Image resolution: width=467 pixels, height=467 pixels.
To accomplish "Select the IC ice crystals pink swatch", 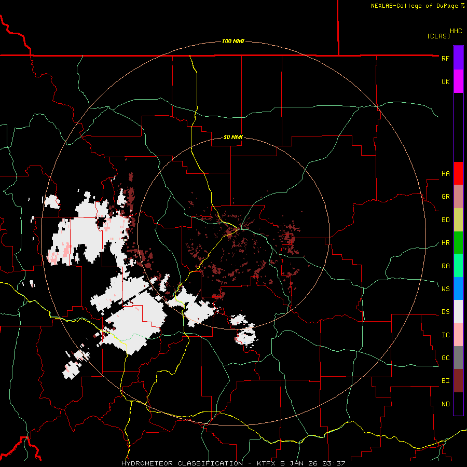I will 458,335.
